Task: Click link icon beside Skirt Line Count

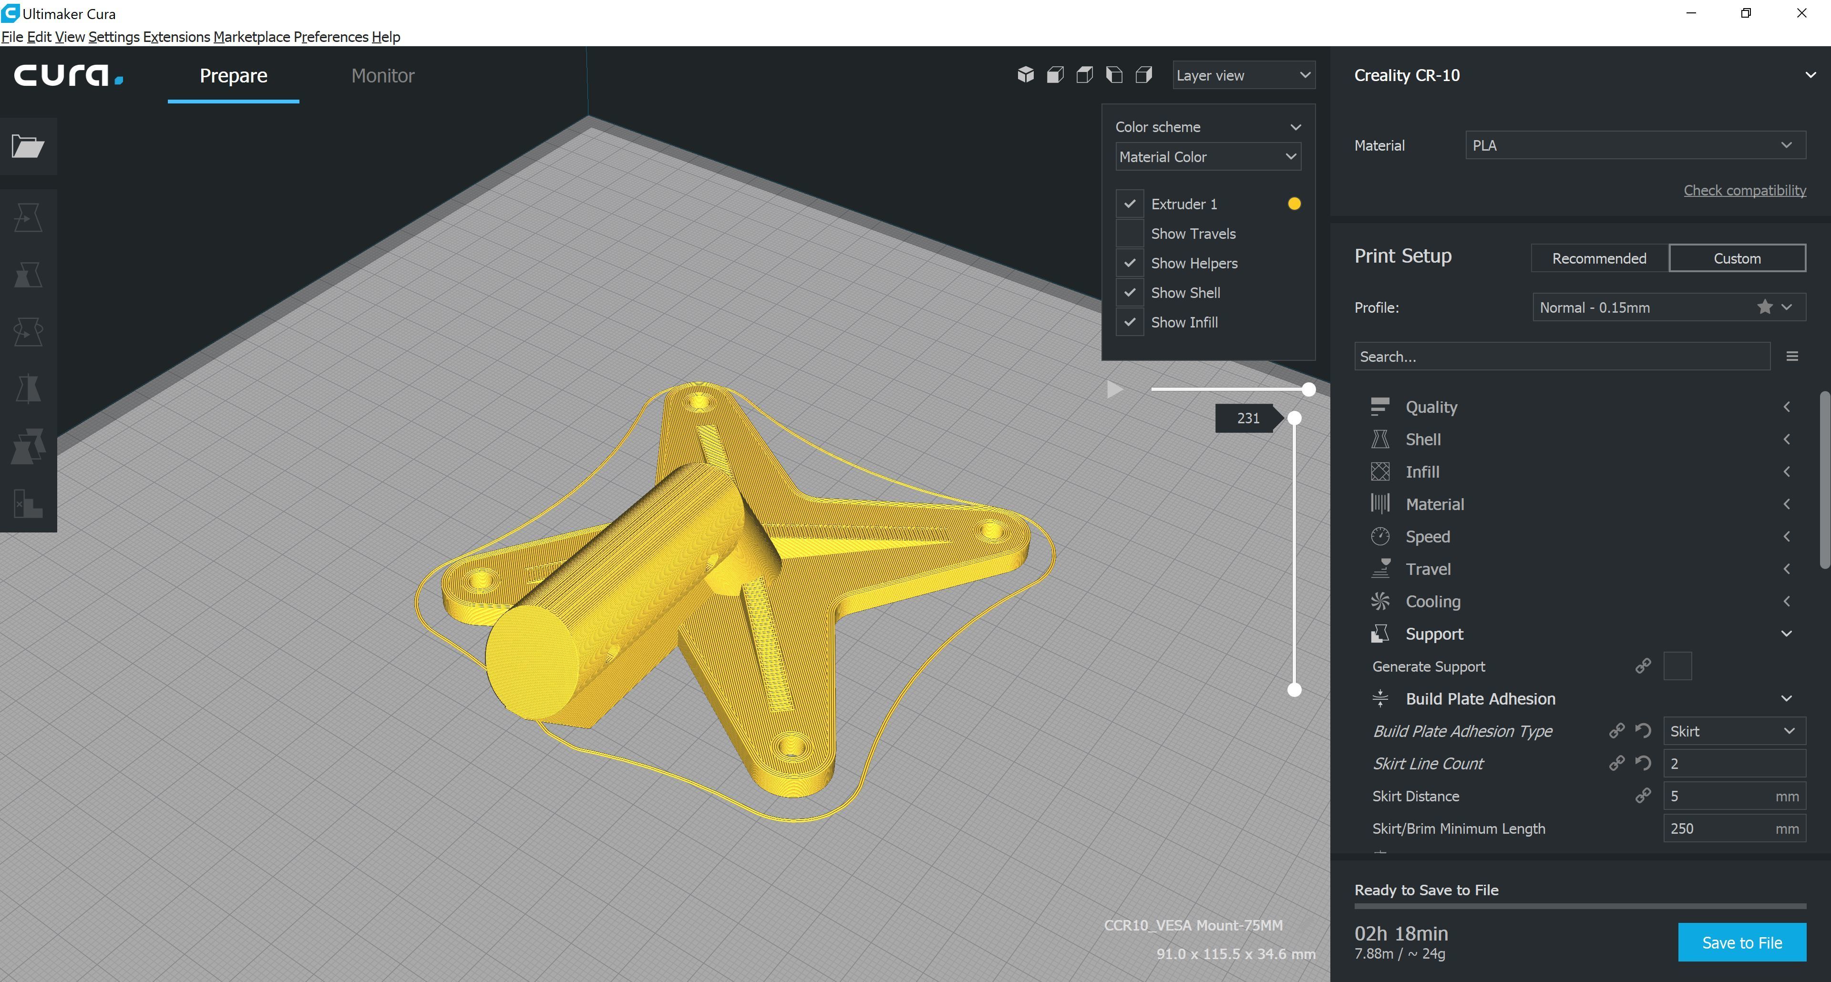Action: (x=1616, y=763)
